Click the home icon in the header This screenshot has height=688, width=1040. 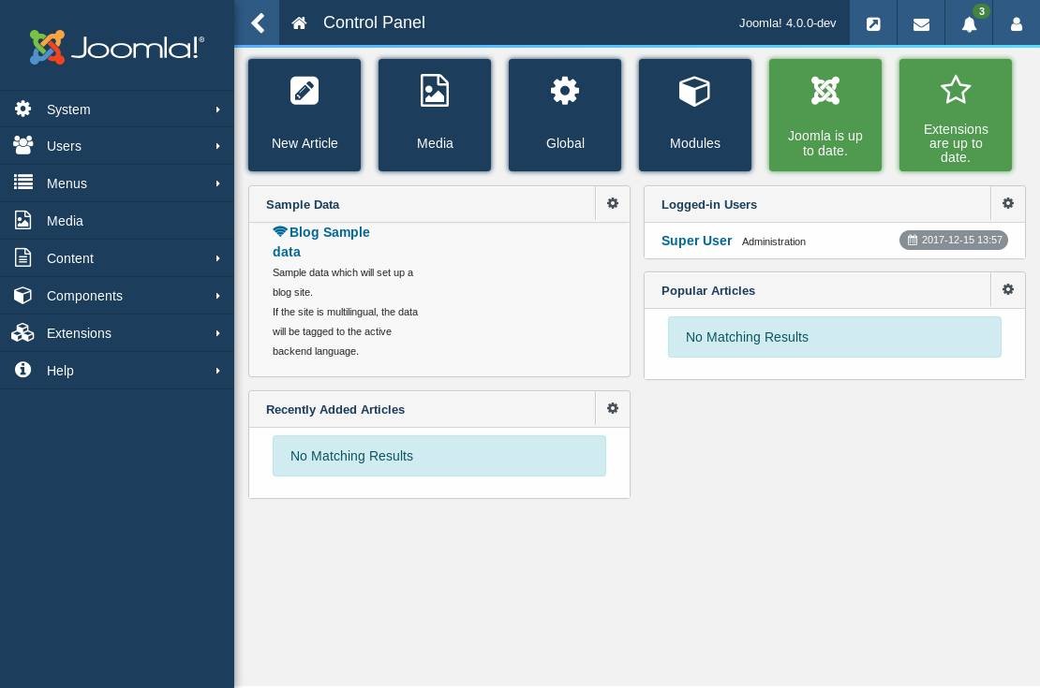pos(299,23)
